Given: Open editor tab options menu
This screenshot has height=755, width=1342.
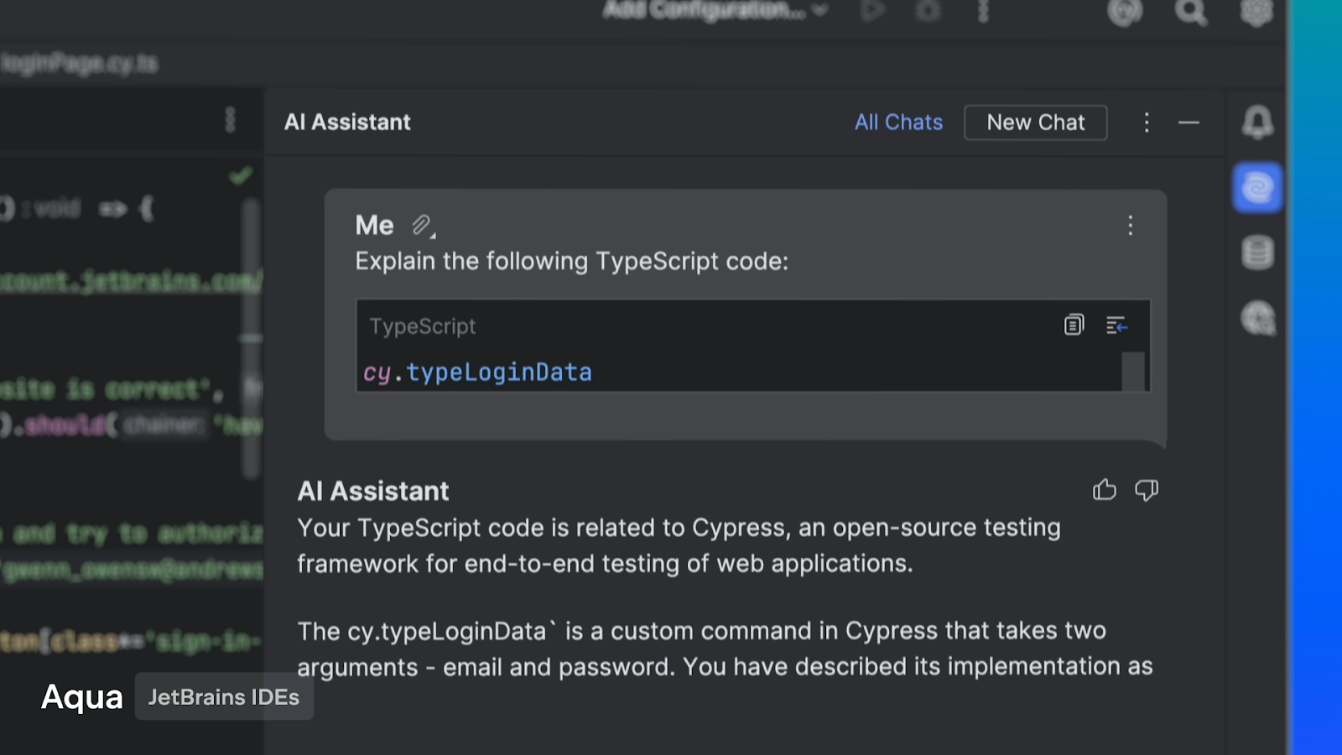Looking at the screenshot, I should coord(230,120).
